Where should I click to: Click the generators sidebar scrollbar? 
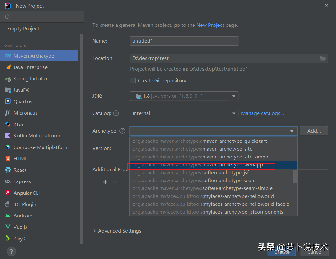(x=81, y=139)
